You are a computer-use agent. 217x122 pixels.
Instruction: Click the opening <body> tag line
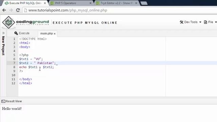(25, 47)
